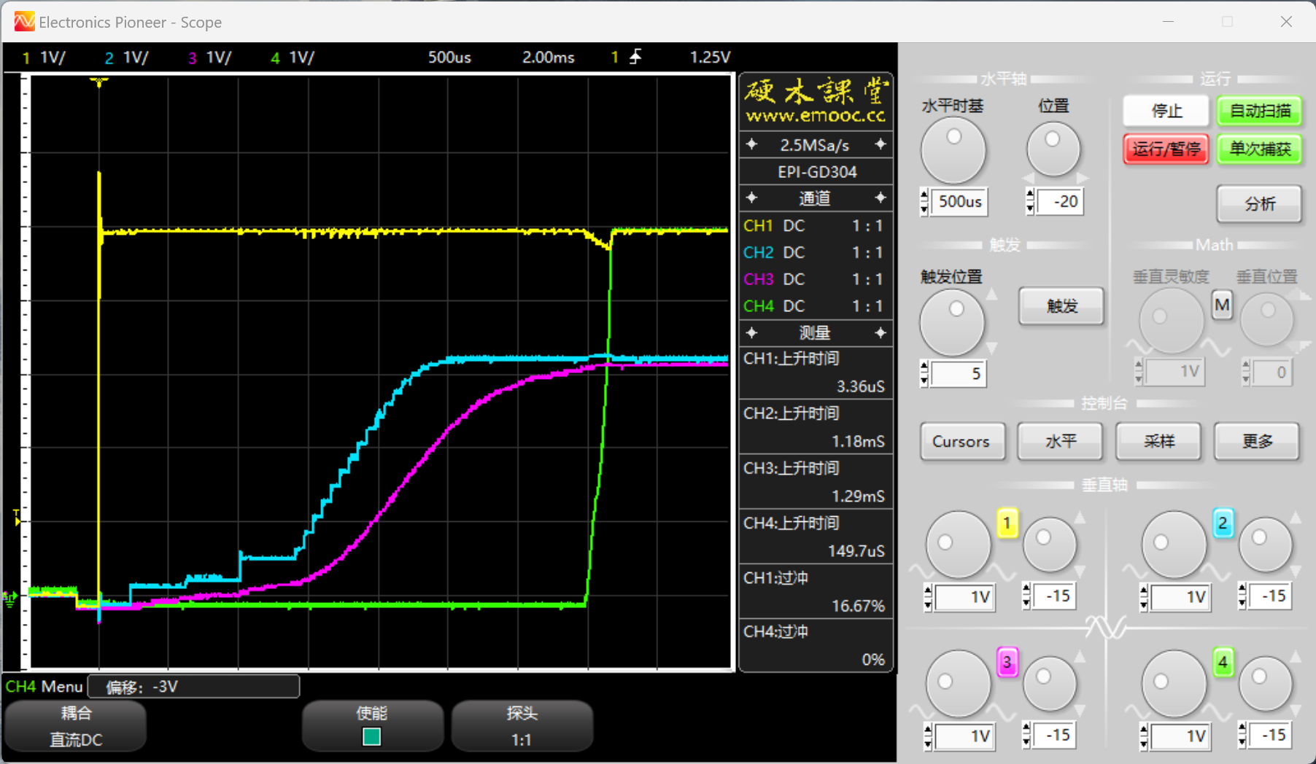This screenshot has height=764, width=1316.
Task: Toggle the Math M button
Action: pos(1222,305)
